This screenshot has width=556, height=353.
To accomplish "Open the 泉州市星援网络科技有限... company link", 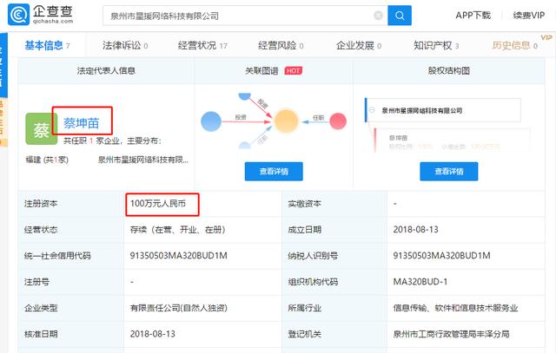I will click(142, 160).
